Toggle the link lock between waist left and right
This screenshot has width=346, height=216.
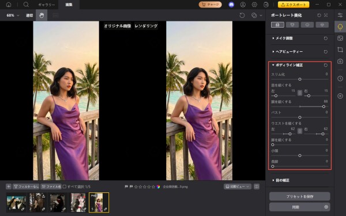coord(300,131)
